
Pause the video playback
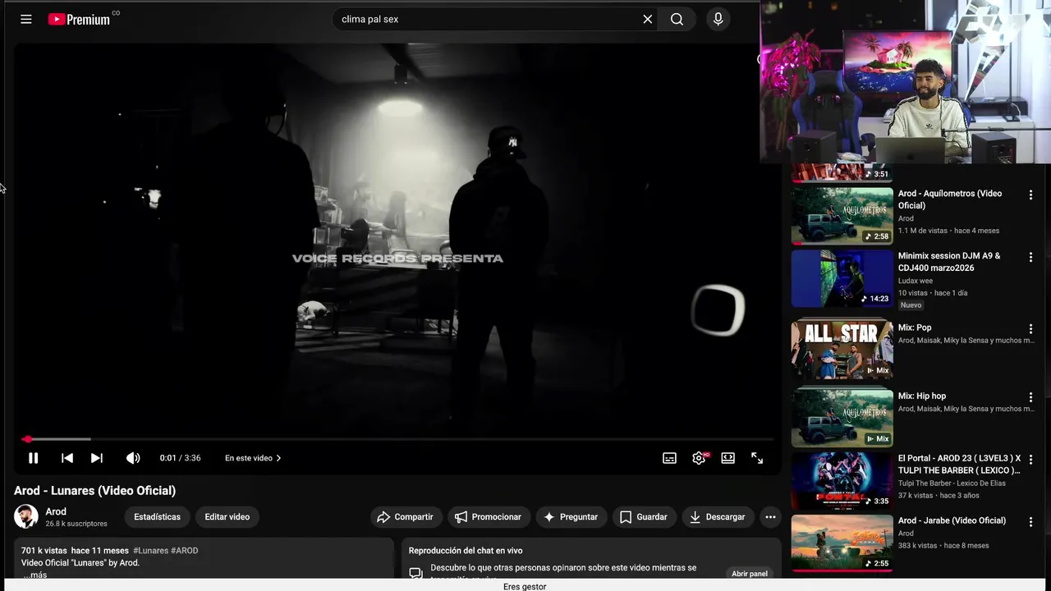34,458
